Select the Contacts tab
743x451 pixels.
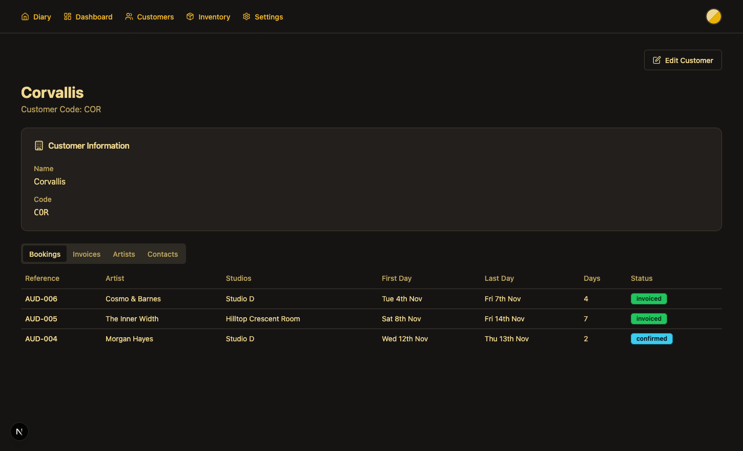pos(162,254)
